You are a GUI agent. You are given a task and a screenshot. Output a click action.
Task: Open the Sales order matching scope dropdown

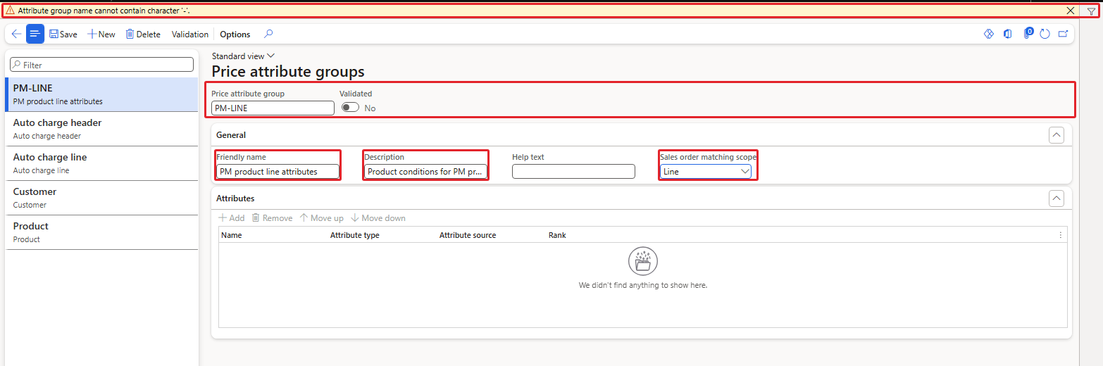pos(706,171)
